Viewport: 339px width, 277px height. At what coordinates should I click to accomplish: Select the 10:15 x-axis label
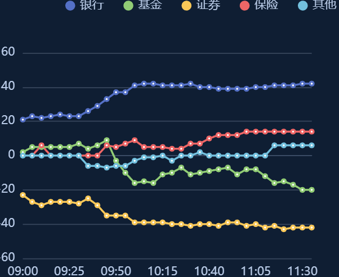(x=163, y=271)
